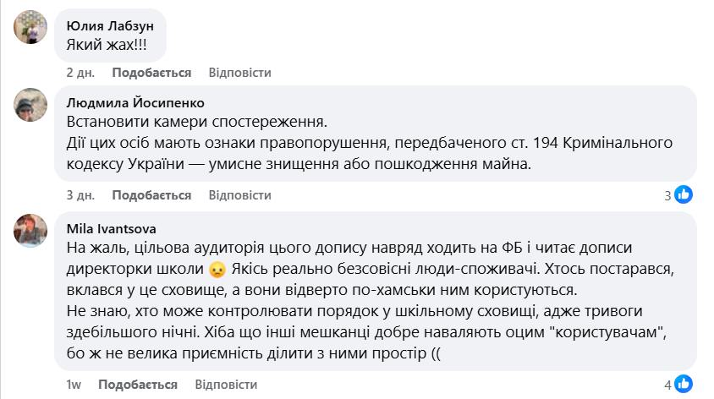The image size is (714, 399).
Task: Open Юлия Лабзун's profile by name
Action: point(110,25)
